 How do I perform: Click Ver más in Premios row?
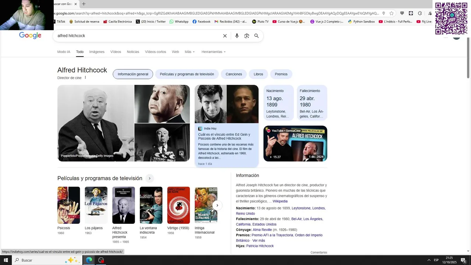[x=259, y=240]
